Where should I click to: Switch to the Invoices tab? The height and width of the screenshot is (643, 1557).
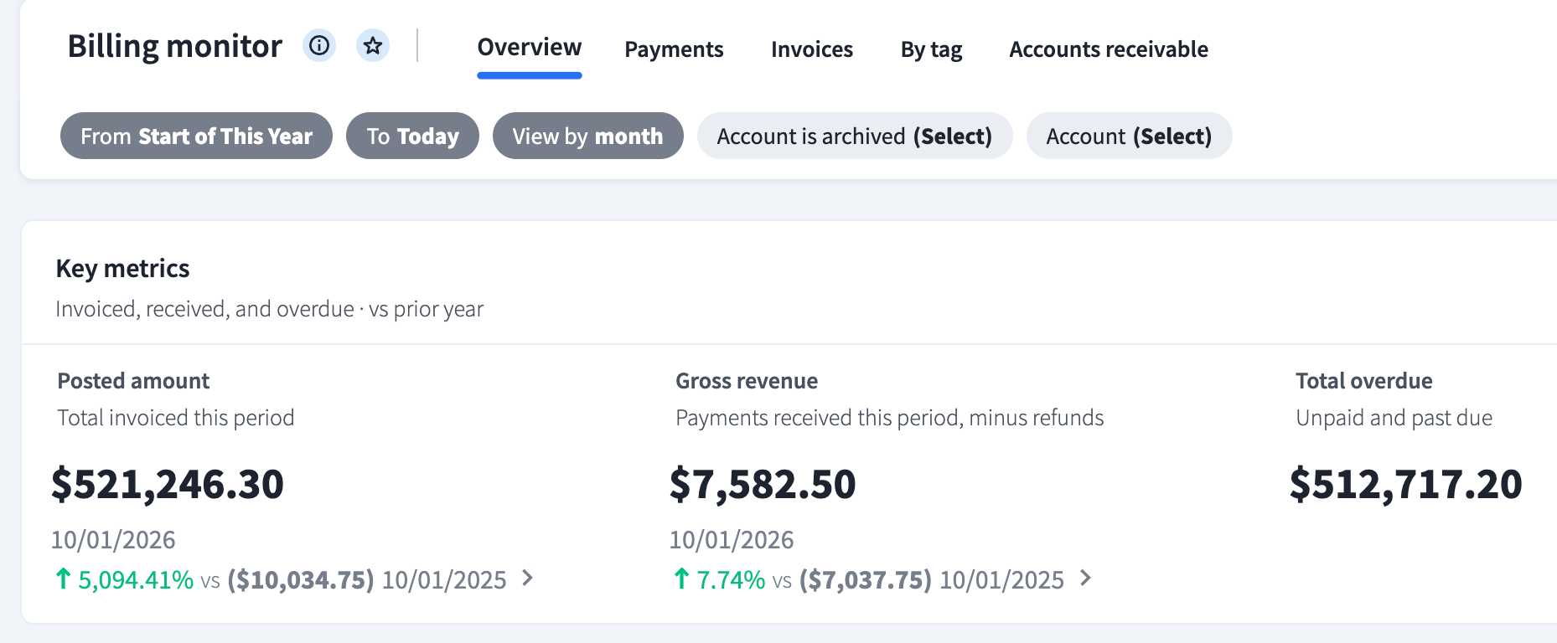tap(812, 49)
